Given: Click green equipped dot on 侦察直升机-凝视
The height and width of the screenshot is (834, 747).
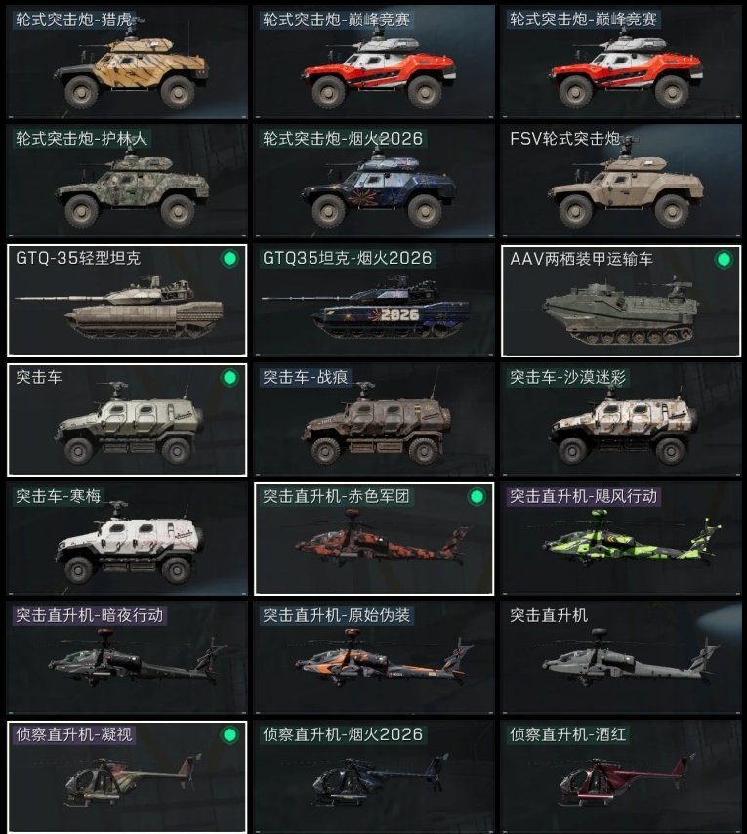Looking at the screenshot, I should tap(229, 735).
